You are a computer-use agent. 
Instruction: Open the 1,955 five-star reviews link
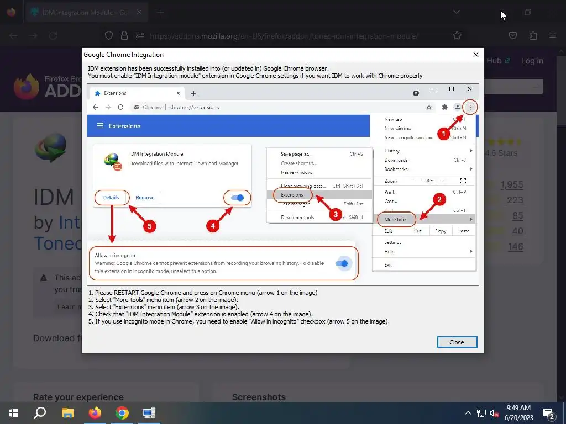(512, 184)
